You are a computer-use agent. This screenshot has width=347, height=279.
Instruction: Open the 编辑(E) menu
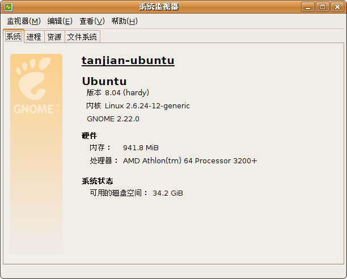60,21
